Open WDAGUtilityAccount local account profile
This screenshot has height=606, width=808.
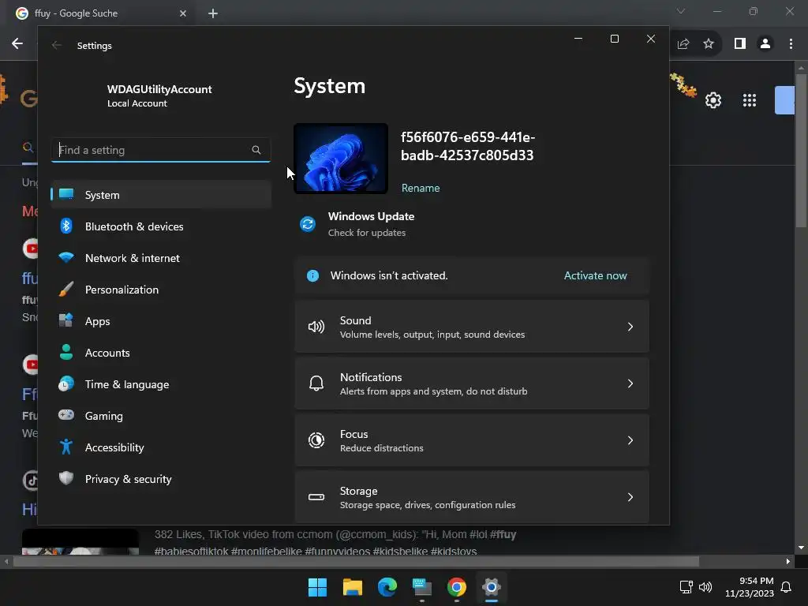[x=159, y=95]
